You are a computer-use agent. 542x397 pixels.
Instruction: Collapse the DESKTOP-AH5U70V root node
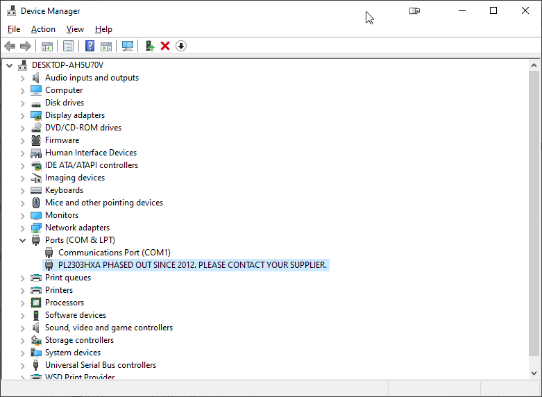[9, 65]
